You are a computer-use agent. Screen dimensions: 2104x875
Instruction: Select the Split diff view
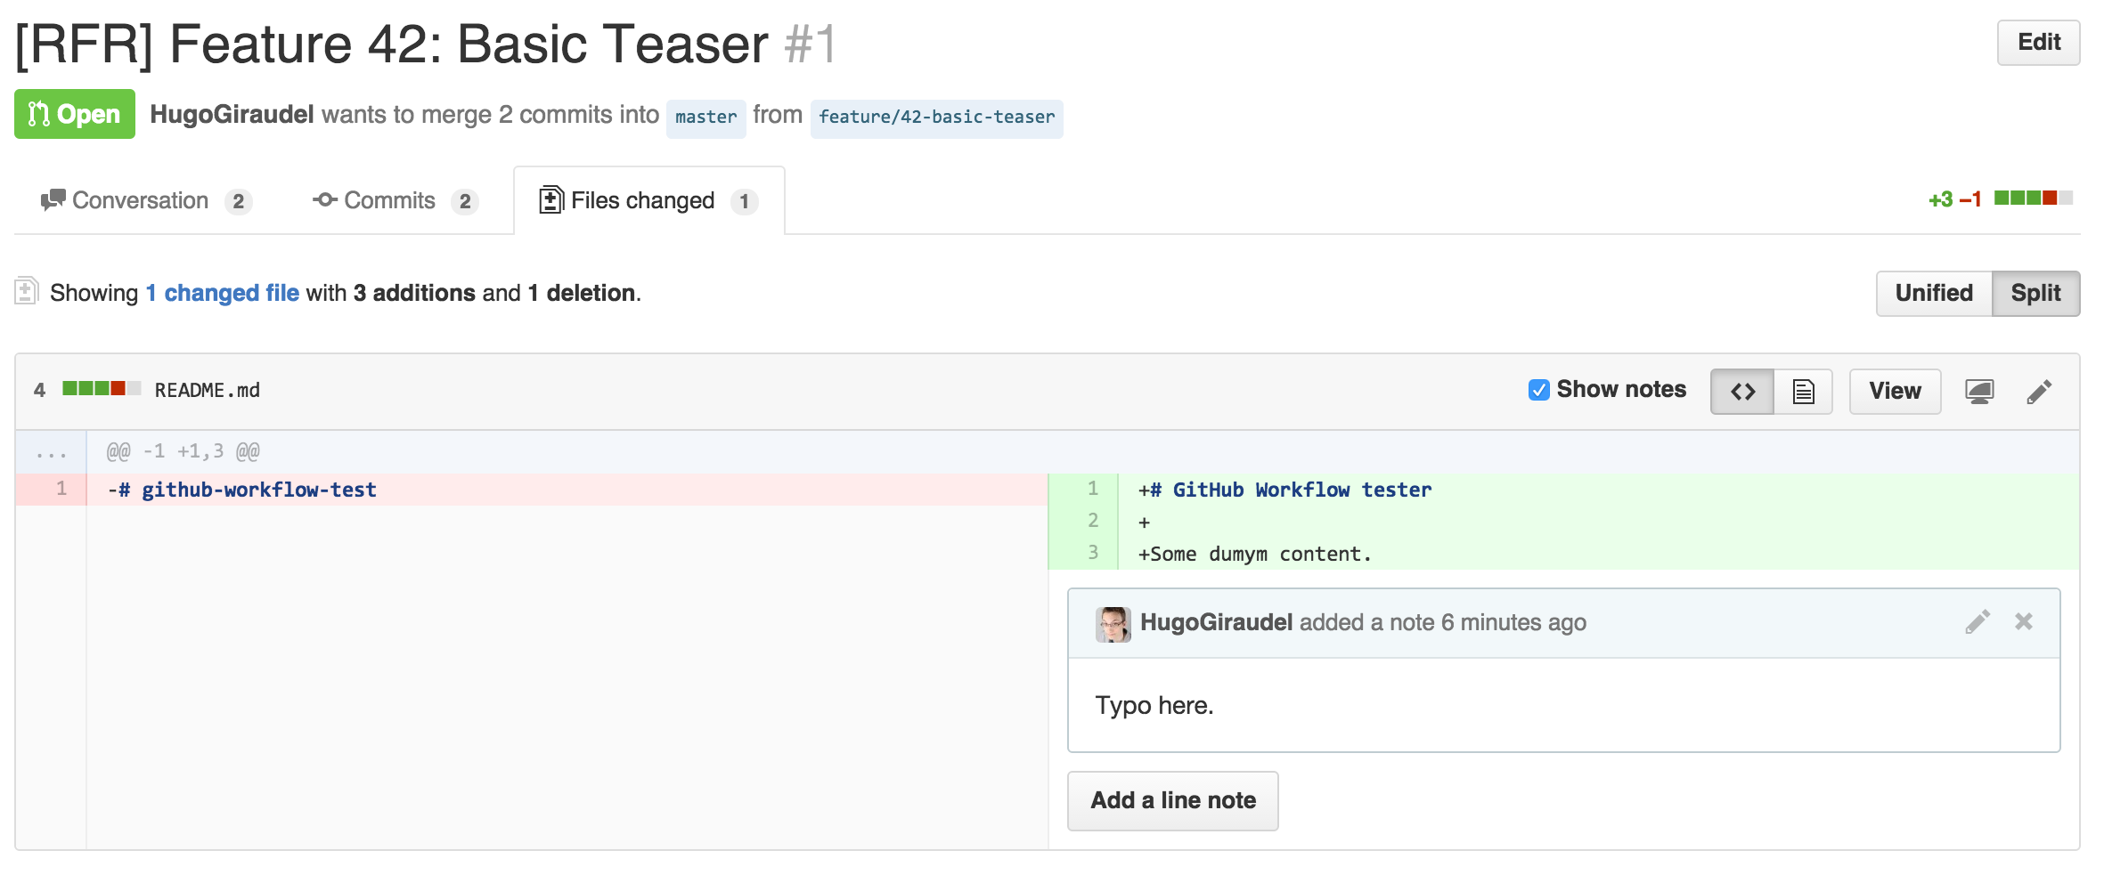2035,294
